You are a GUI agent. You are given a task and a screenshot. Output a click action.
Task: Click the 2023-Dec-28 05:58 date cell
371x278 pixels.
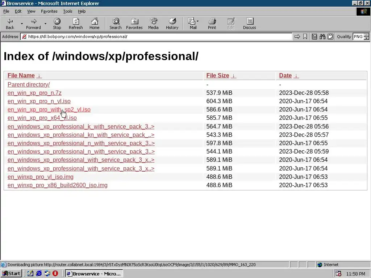(304, 93)
